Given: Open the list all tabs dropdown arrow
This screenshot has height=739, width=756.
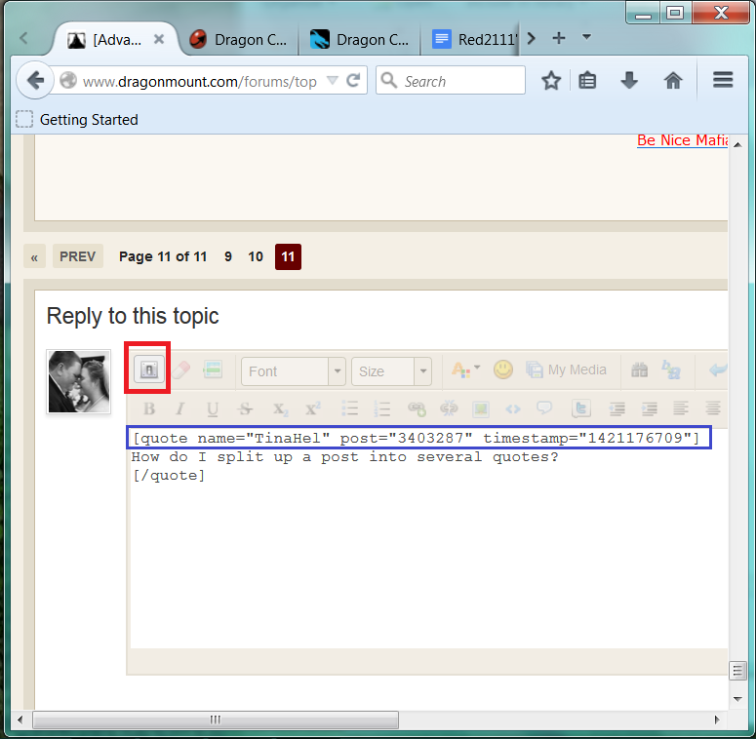Looking at the screenshot, I should point(586,38).
